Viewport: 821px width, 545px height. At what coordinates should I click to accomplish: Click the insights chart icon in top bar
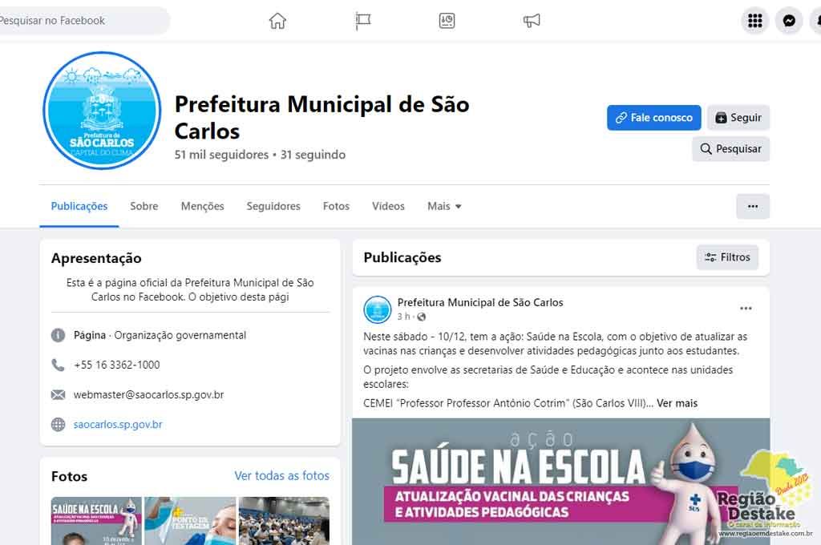click(x=447, y=22)
